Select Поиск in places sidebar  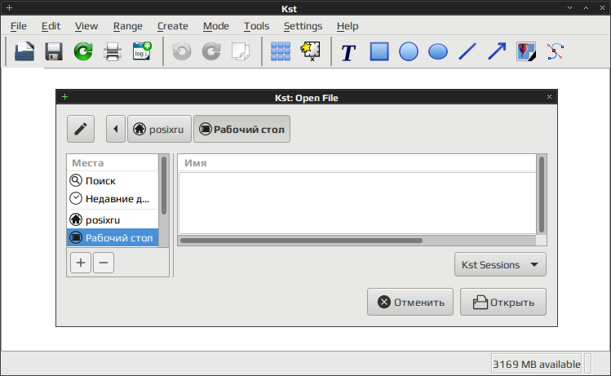pos(113,181)
